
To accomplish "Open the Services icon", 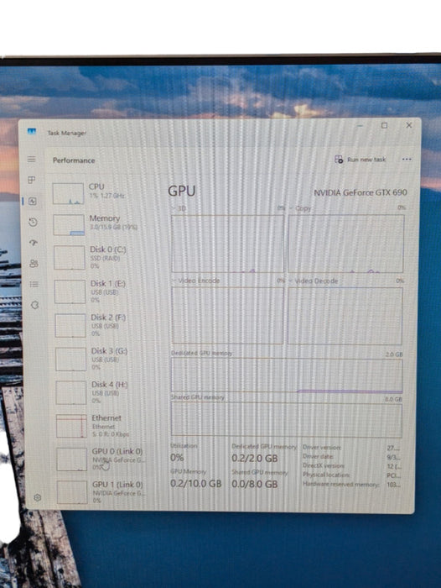I will (x=35, y=305).
